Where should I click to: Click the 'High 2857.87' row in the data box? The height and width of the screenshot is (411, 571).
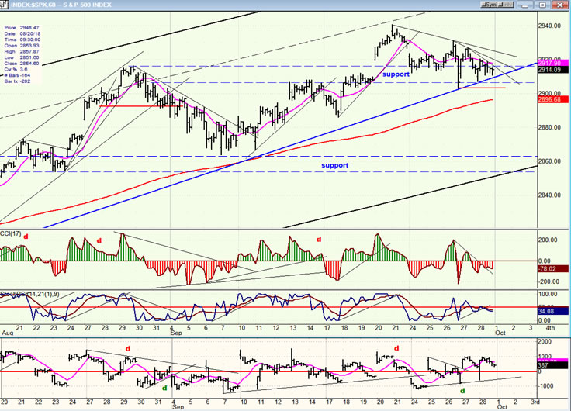coord(22,52)
